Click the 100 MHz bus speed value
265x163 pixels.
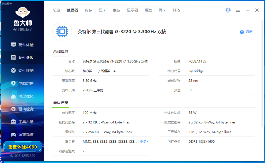(90, 113)
